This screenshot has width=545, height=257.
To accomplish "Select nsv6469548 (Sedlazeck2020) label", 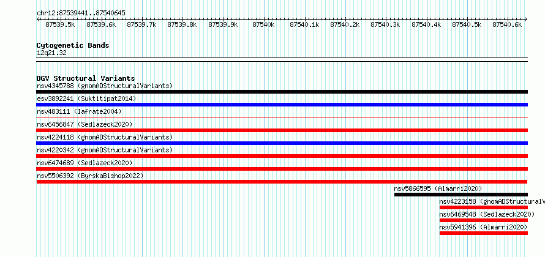I will coord(487,214).
